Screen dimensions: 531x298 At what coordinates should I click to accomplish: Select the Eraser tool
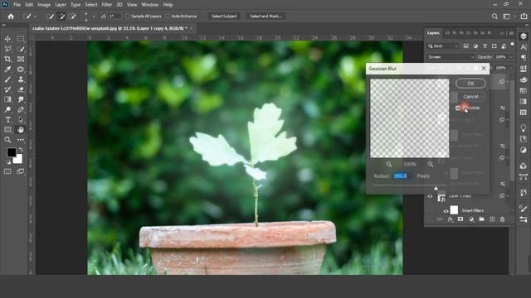pyautogui.click(x=21, y=89)
